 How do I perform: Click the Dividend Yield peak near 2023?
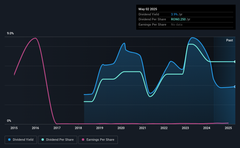[x=192, y=38]
